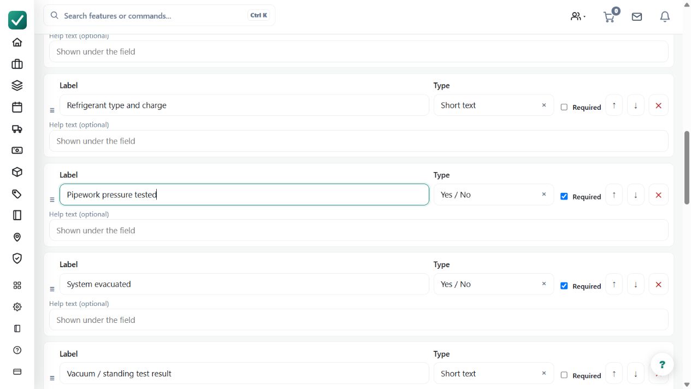Move Refrigerant type and charge field down
Viewport: 691px width, 389px height.
[636, 105]
